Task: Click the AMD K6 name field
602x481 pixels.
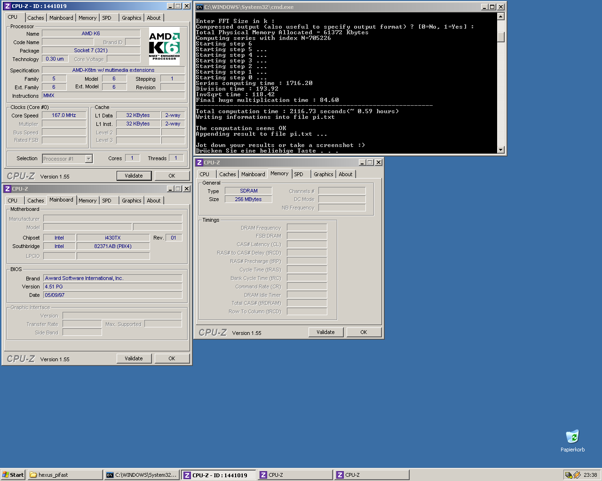Action: pos(91,33)
